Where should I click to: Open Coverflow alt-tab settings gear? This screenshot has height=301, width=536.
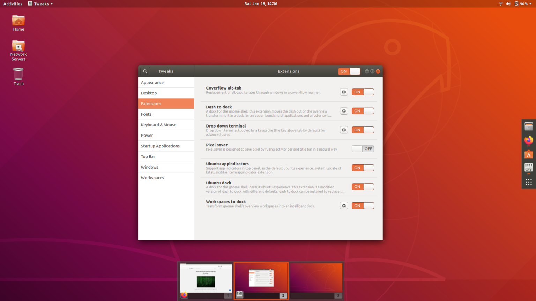[x=344, y=92]
